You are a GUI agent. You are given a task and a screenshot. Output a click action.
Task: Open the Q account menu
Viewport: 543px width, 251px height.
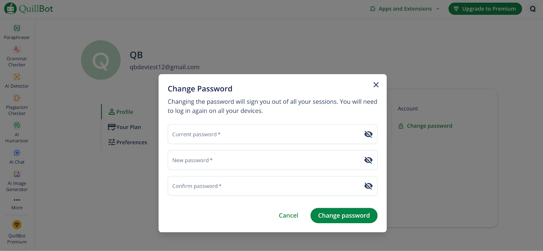[533, 9]
